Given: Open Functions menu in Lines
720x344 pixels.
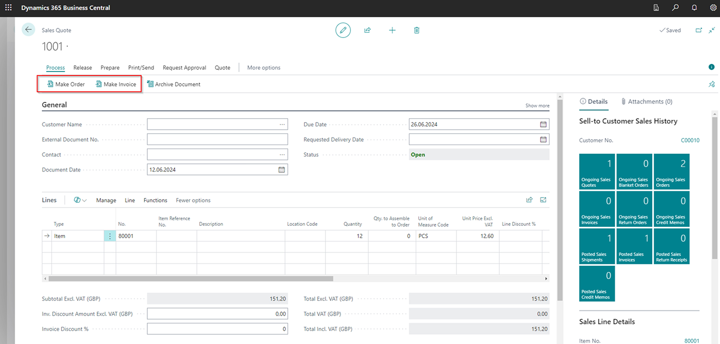Looking at the screenshot, I should (156, 200).
